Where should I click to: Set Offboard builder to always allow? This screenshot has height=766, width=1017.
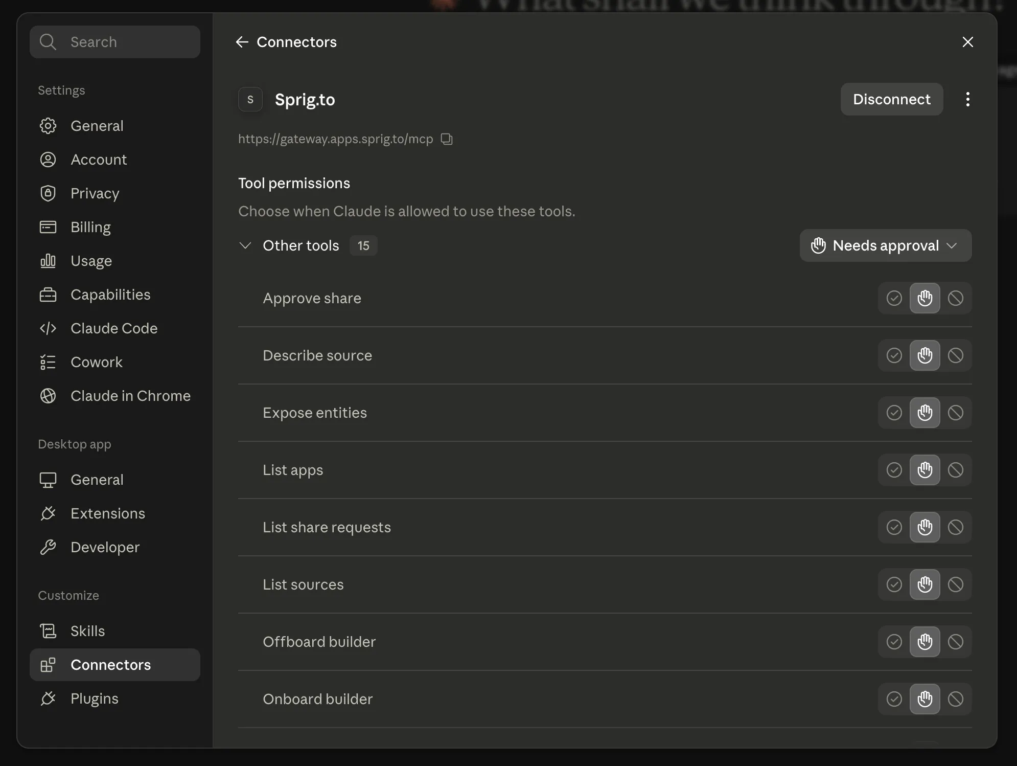click(x=894, y=642)
